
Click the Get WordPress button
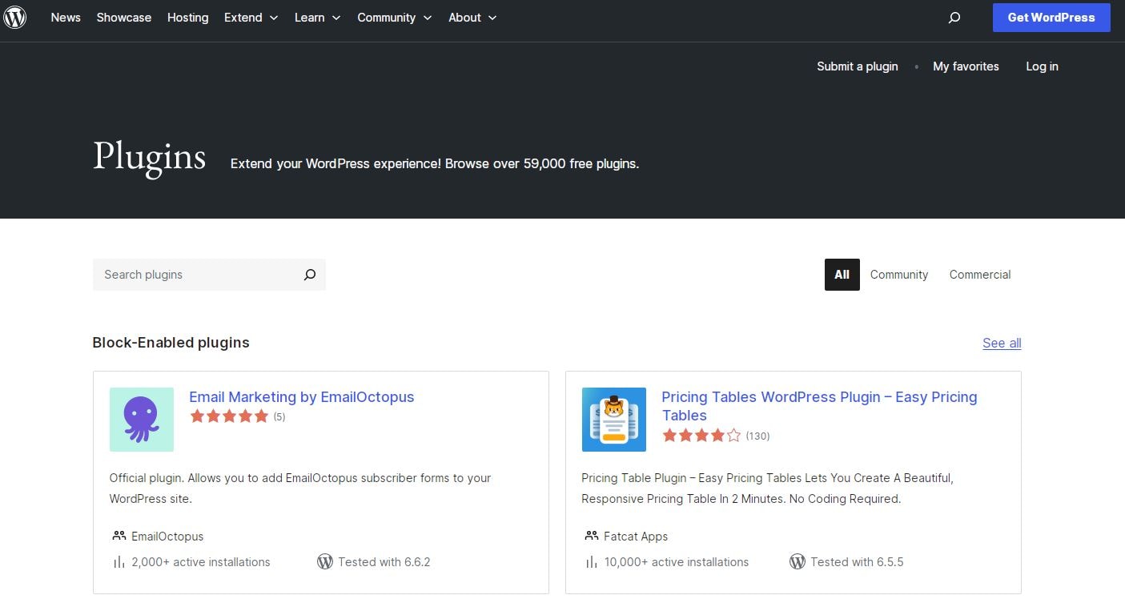pos(1051,17)
